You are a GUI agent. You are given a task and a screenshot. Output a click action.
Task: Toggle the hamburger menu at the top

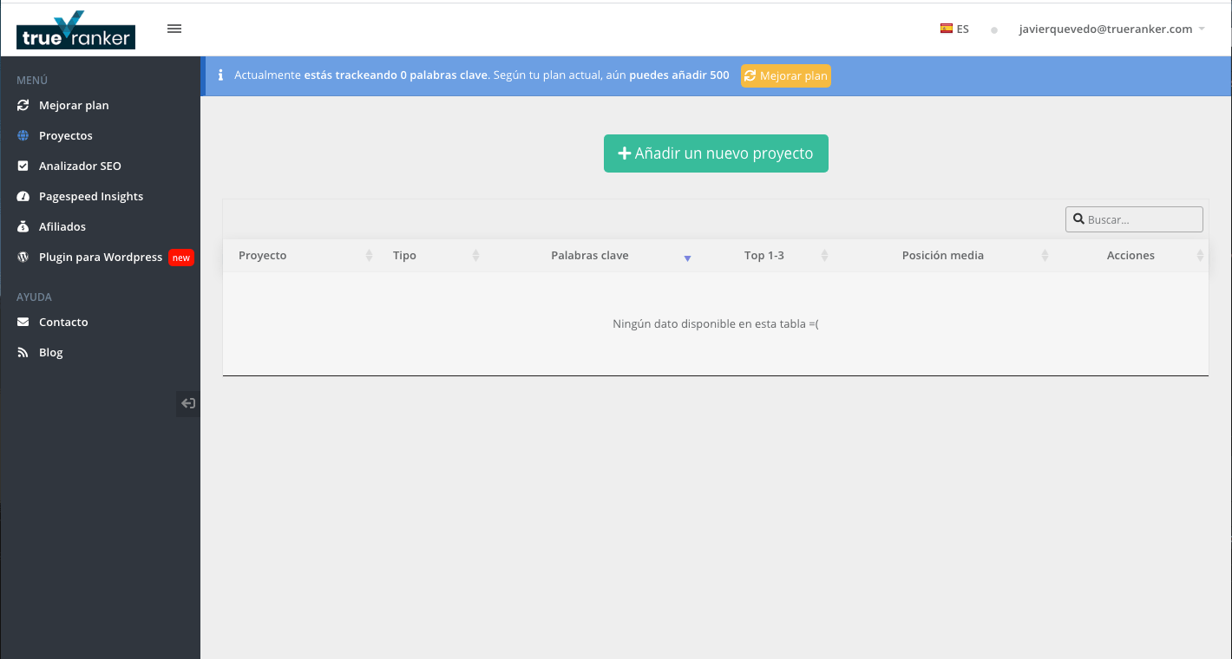point(174,29)
